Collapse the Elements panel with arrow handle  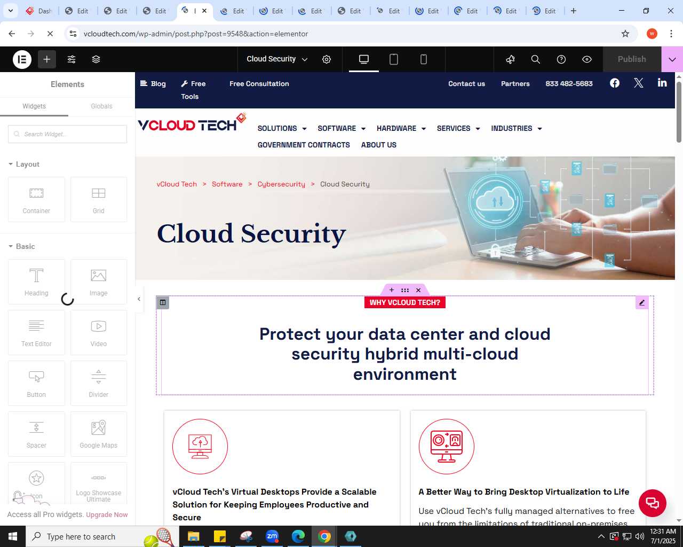(139, 299)
